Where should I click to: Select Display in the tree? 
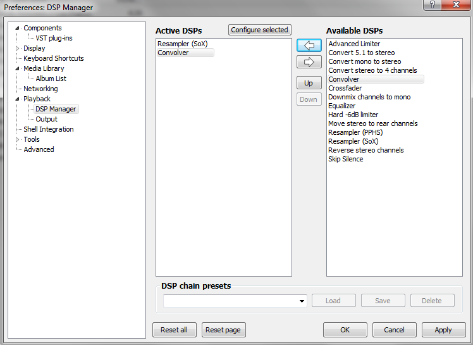34,48
